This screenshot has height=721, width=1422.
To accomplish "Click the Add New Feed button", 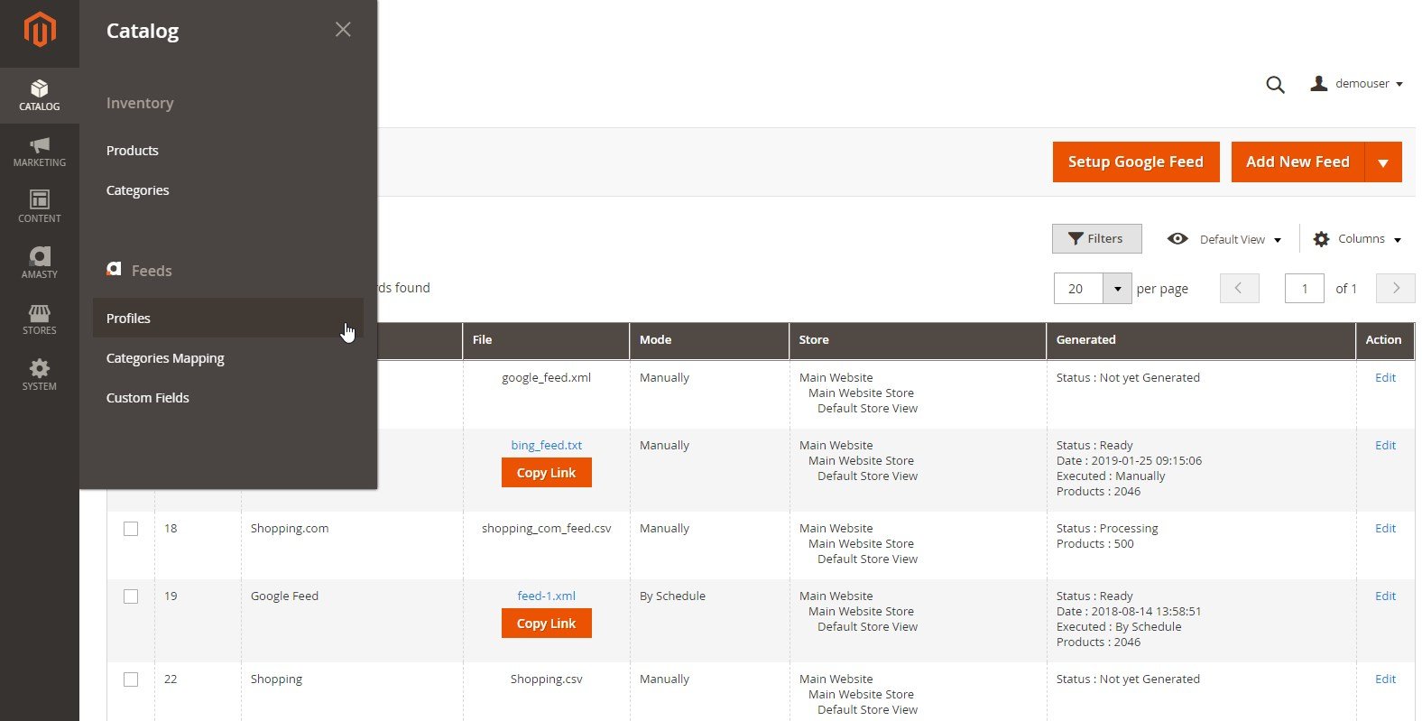I will (1298, 162).
